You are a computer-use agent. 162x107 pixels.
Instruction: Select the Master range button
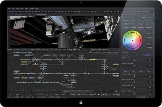pos(126,71)
